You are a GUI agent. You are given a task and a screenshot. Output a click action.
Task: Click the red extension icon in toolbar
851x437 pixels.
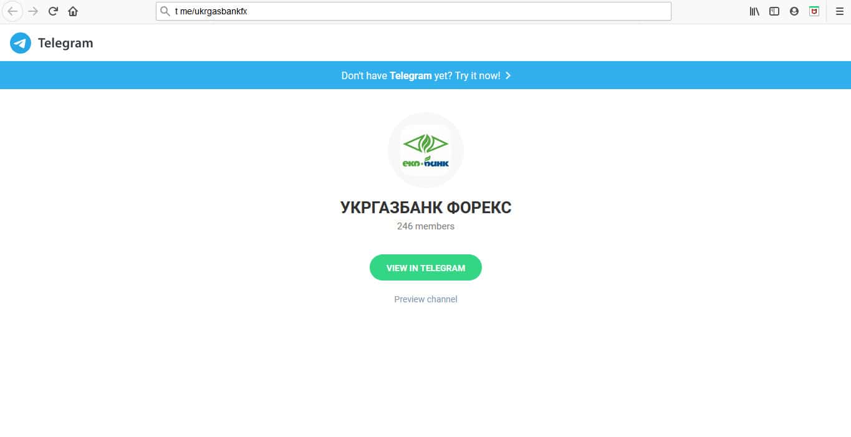814,11
